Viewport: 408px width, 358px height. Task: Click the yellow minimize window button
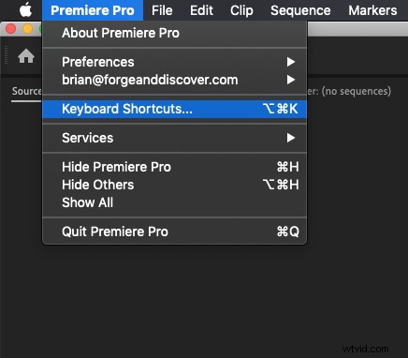pyautogui.click(x=27, y=29)
